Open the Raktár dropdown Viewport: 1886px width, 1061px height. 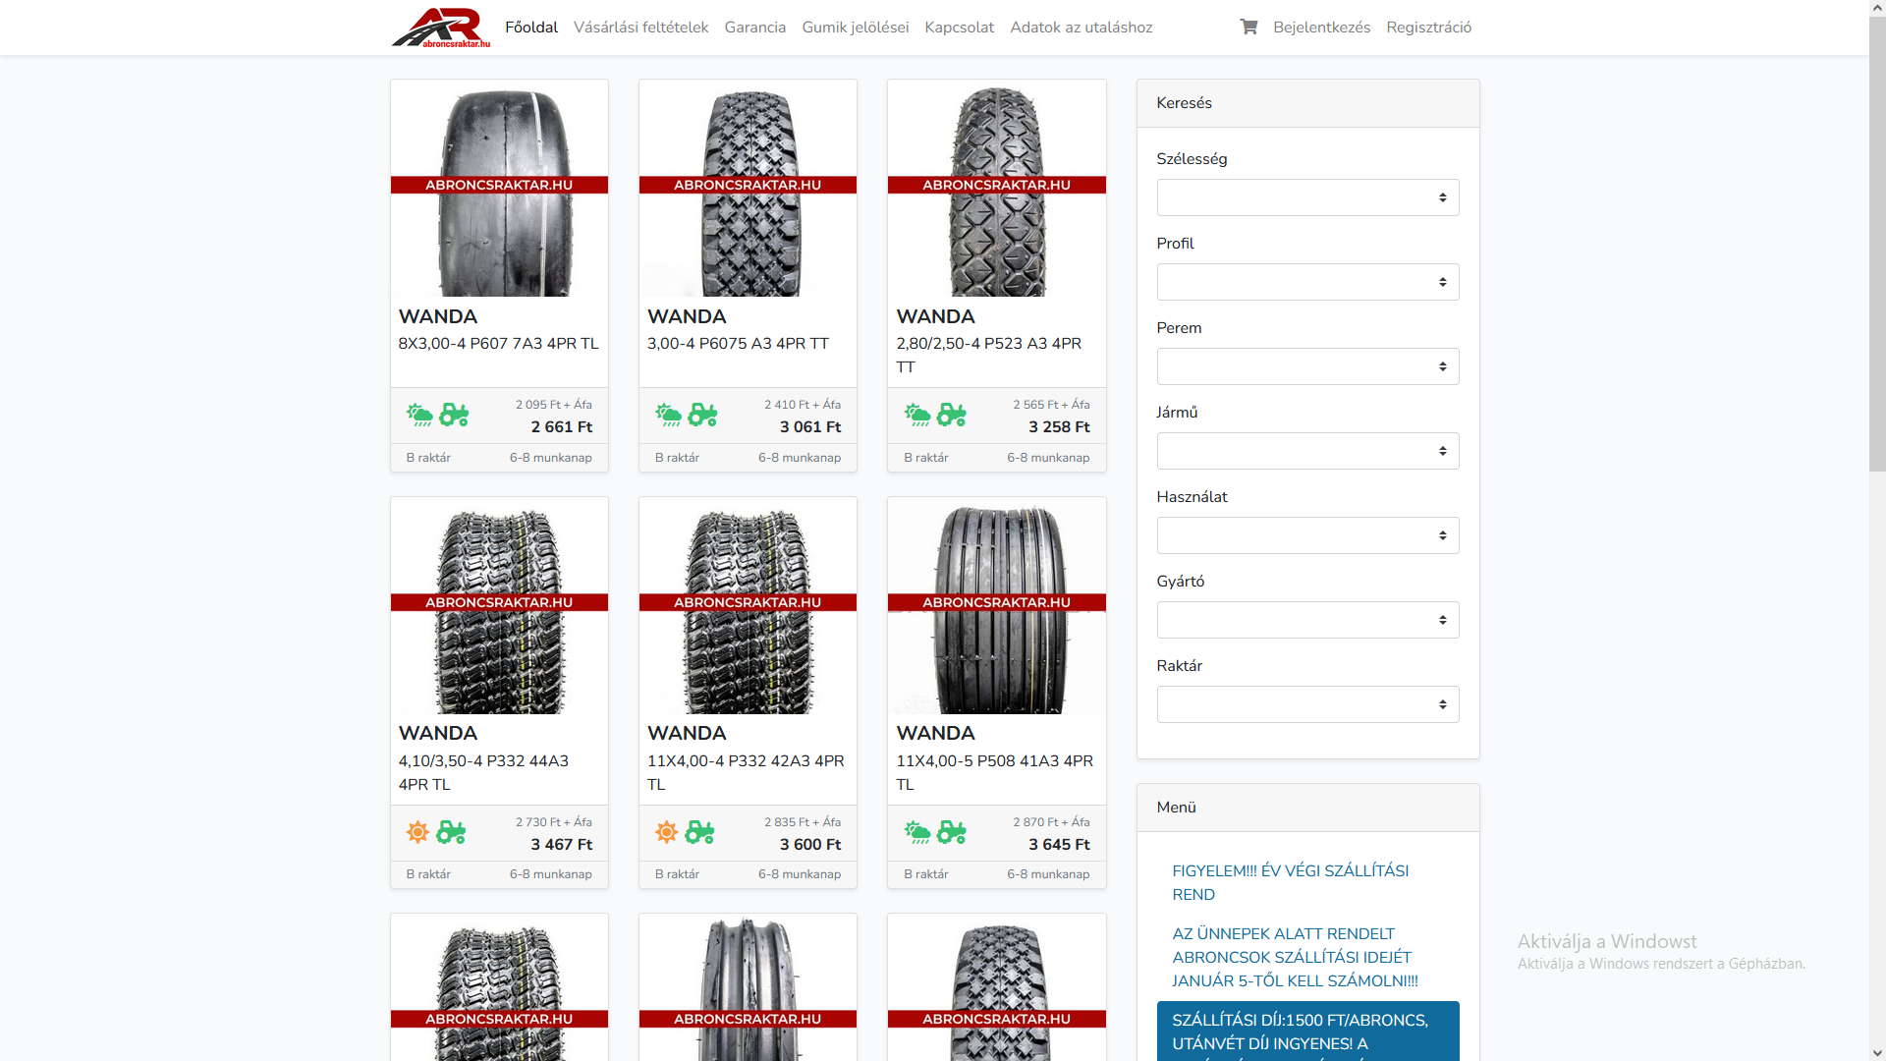(1307, 704)
